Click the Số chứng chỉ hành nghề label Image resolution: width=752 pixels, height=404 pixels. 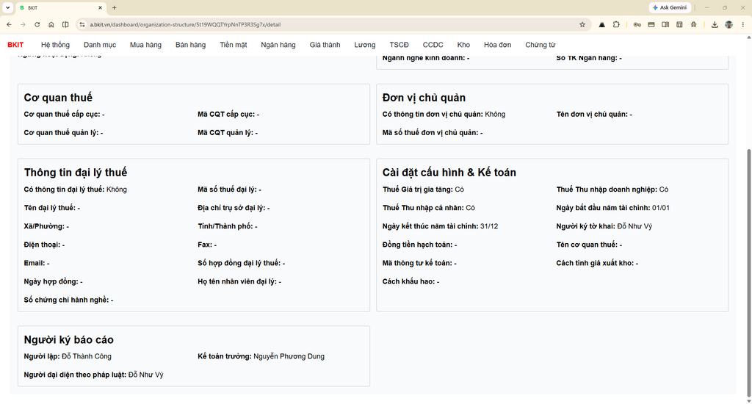tap(66, 300)
